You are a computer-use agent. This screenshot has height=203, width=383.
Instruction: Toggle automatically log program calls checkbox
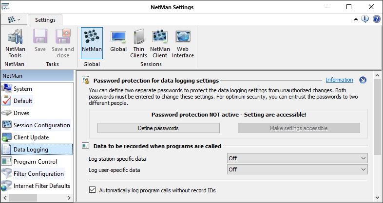tap(93, 190)
